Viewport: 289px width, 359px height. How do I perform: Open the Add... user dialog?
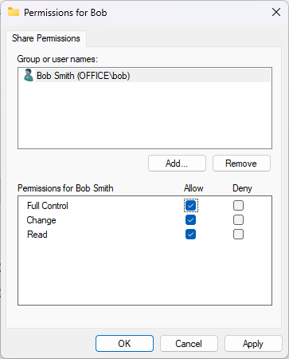177,164
